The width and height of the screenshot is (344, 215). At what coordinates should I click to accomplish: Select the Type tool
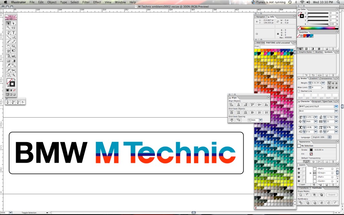tap(13, 33)
